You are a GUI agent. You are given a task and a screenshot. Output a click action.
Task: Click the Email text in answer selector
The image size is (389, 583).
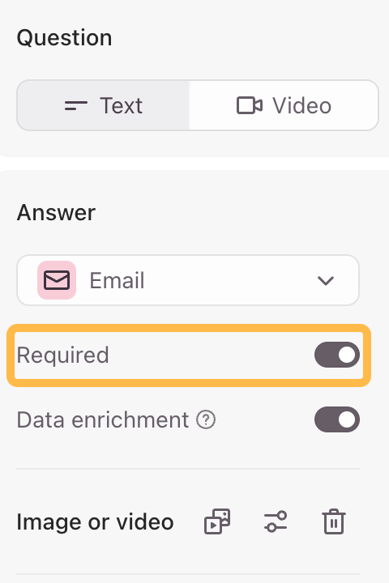[x=117, y=280]
